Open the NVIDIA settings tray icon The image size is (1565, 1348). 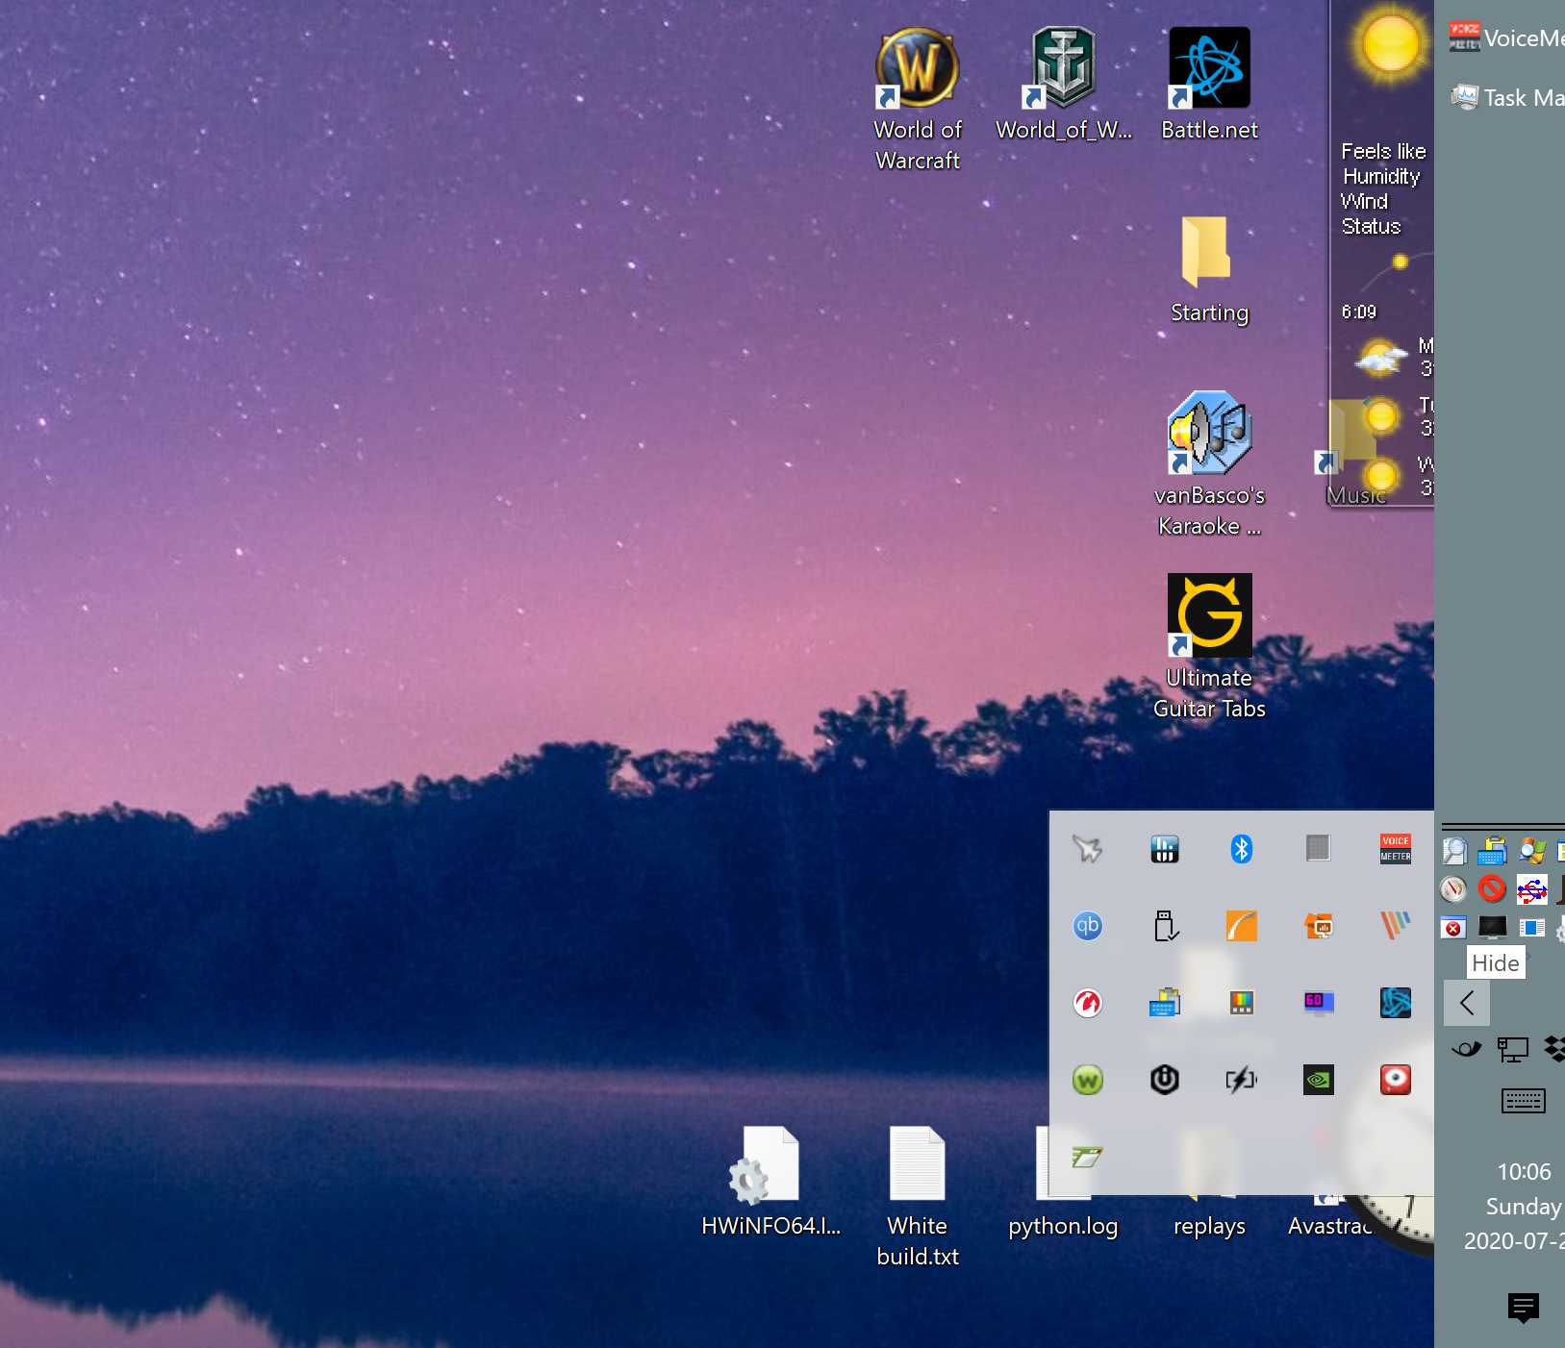click(1318, 1080)
